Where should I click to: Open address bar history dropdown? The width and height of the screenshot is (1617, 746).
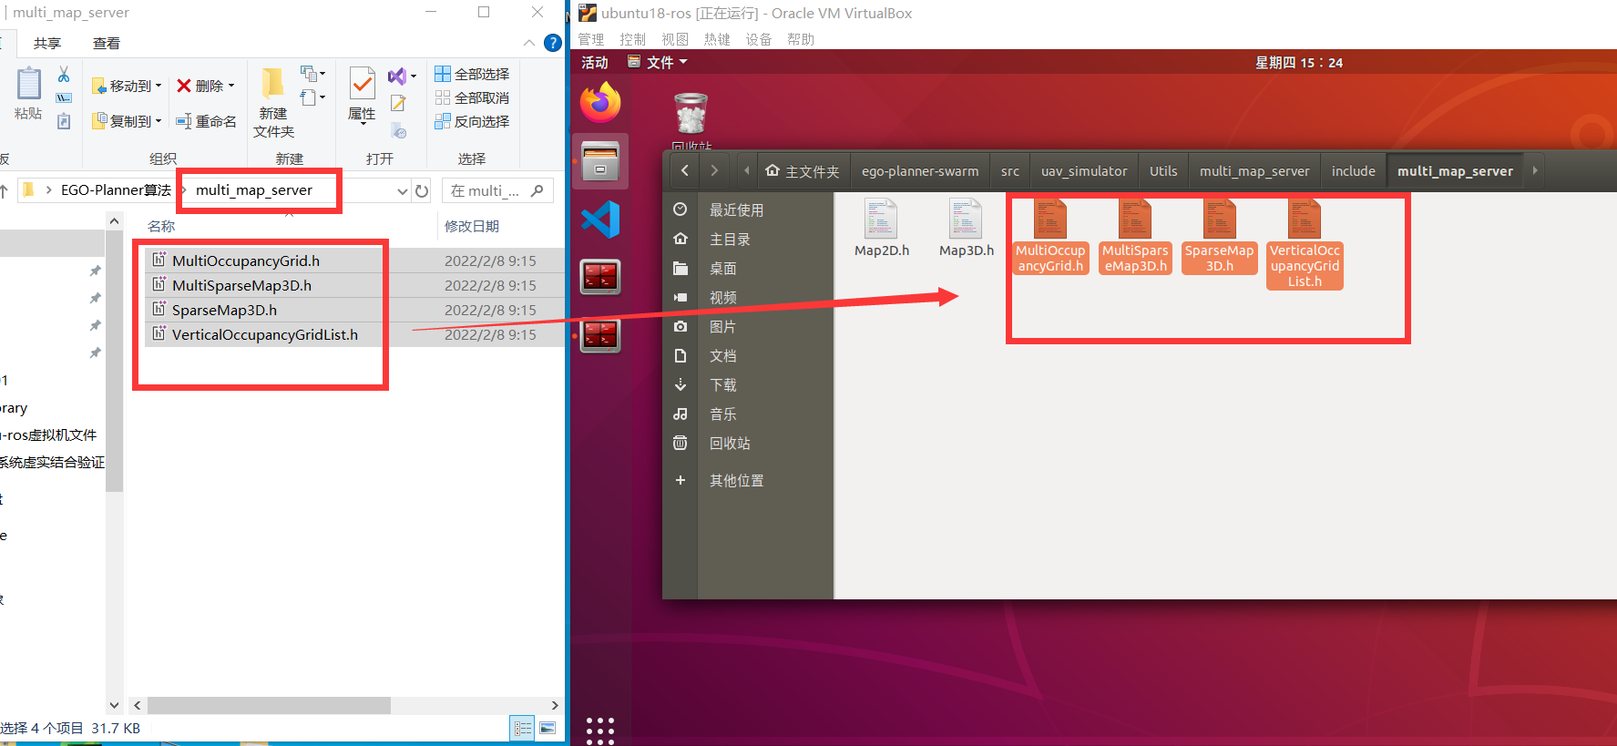tap(402, 190)
